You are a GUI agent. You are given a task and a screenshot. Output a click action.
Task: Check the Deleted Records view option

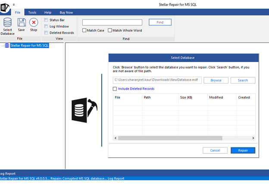coord(46,33)
